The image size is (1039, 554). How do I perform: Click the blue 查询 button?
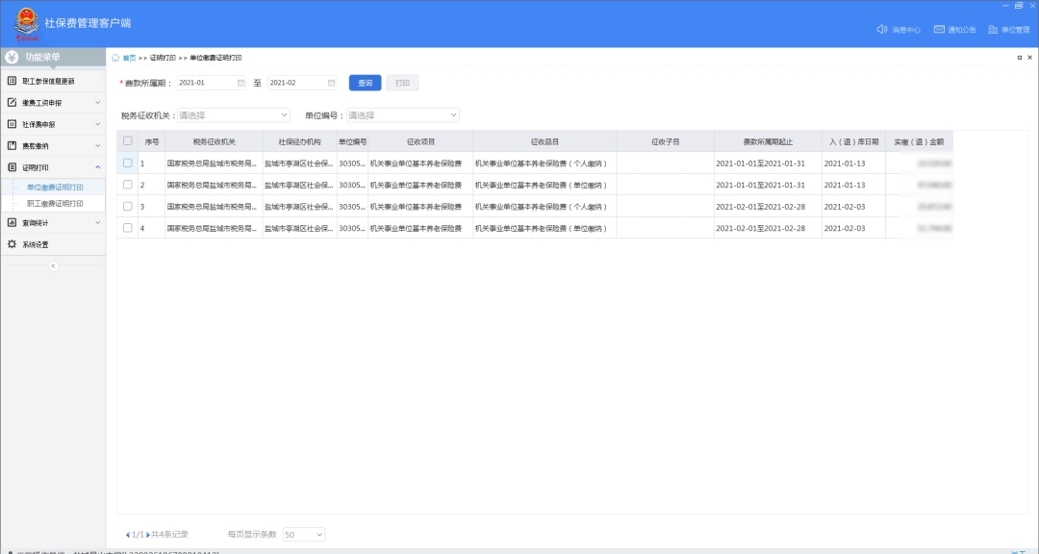pos(365,83)
